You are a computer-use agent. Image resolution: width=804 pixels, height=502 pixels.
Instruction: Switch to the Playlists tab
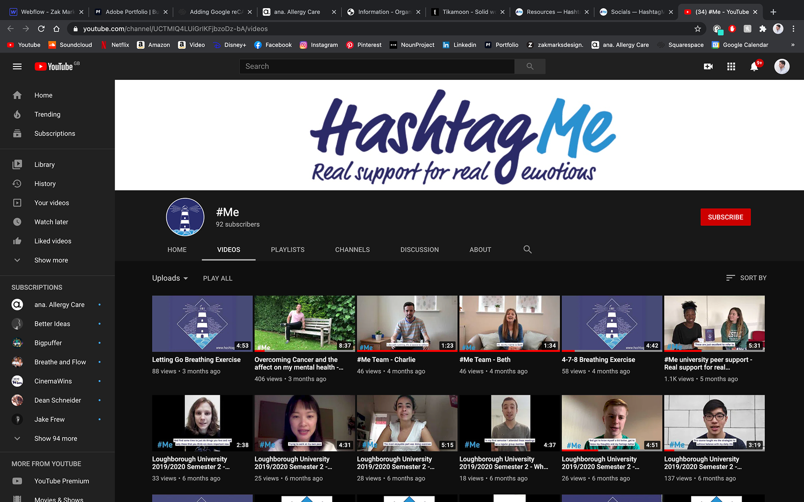tap(288, 250)
